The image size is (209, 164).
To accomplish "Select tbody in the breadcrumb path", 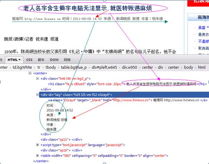I will pos(50,68).
